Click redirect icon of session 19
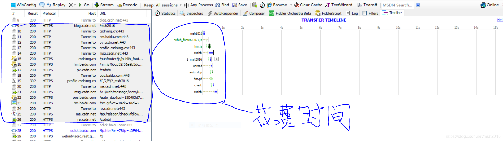 14,81
